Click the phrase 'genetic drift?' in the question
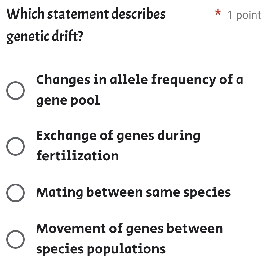This screenshot has width=280, height=276. point(45,36)
